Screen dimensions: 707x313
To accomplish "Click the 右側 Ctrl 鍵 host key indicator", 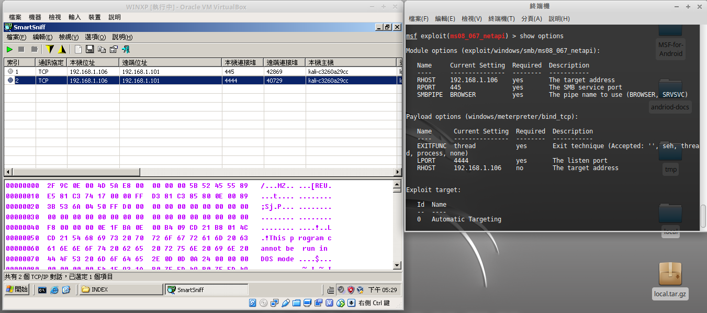I will [x=374, y=303].
